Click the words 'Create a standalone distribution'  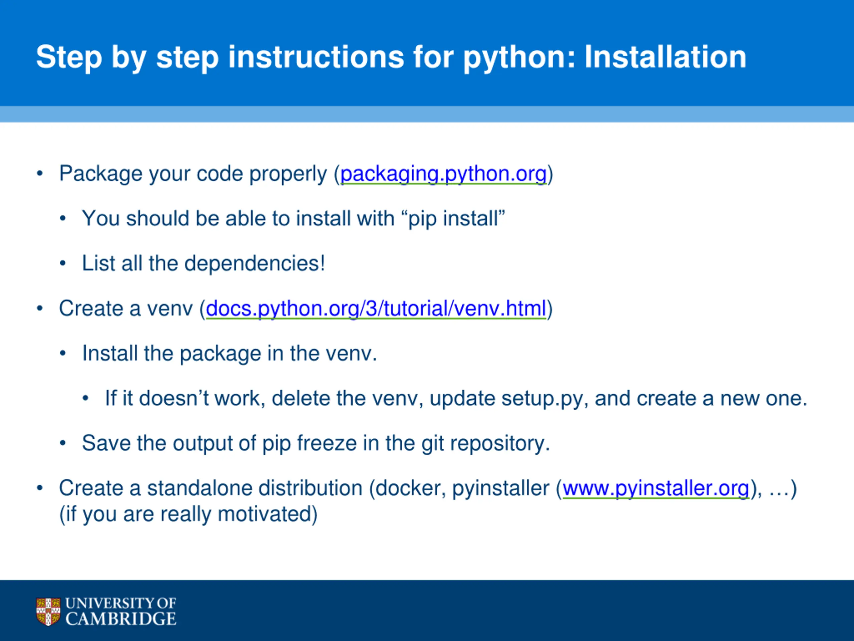click(x=211, y=488)
